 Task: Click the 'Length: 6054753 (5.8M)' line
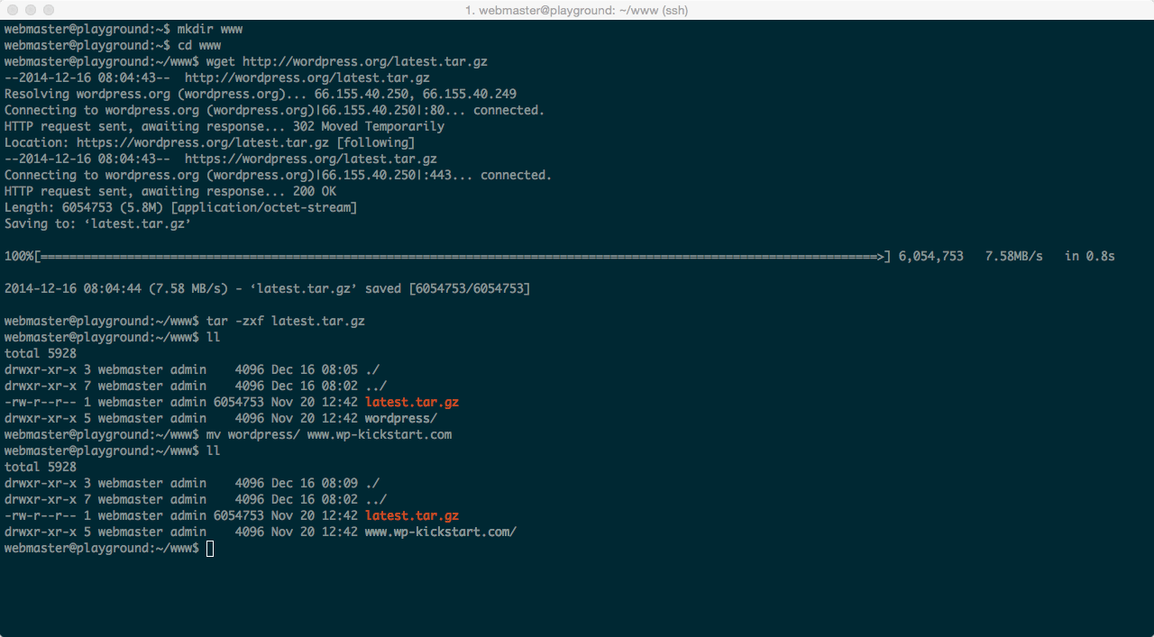[x=181, y=207]
